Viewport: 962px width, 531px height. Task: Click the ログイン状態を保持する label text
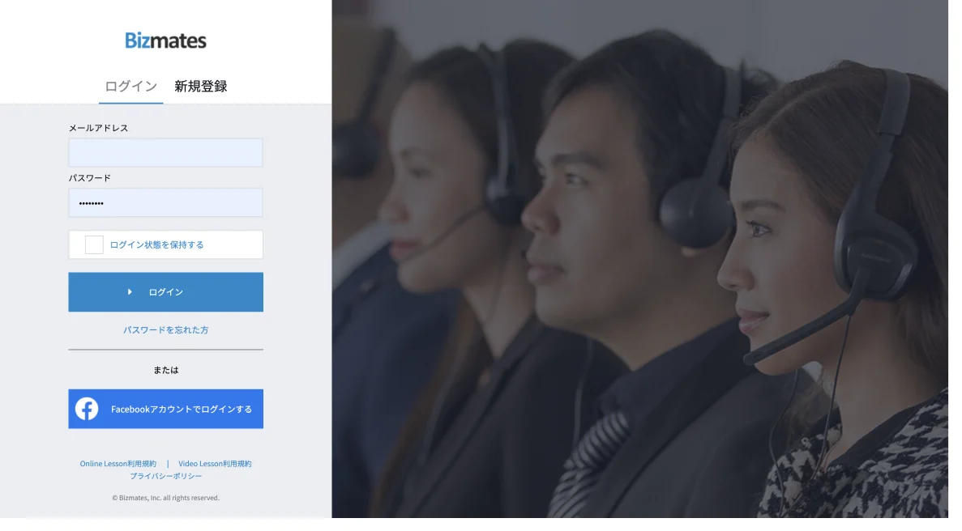coord(156,245)
